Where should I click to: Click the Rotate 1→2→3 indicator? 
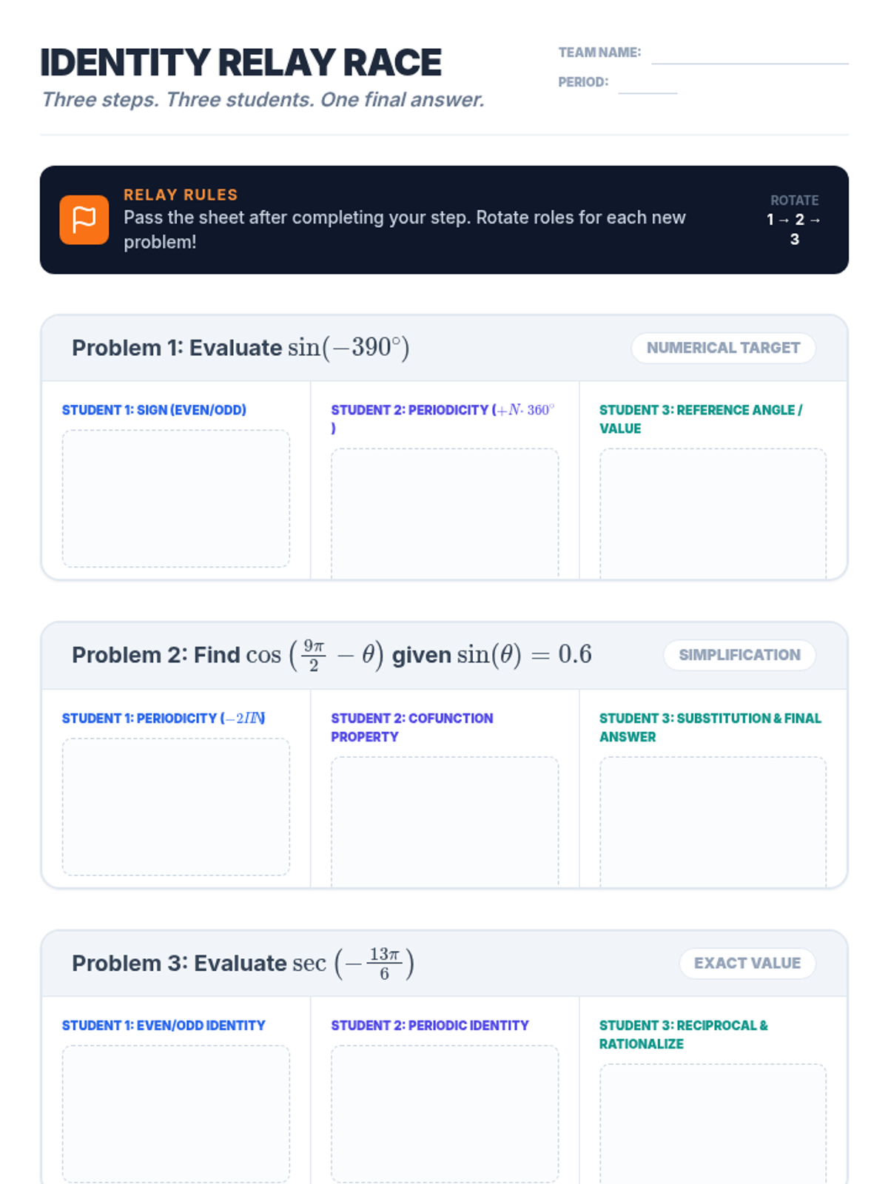(794, 220)
